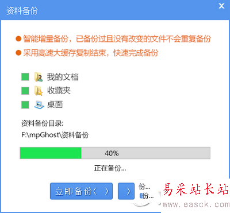Uncheck the 收藏夹 backup checkbox
The width and height of the screenshot is (230, 213).
pos(25,91)
